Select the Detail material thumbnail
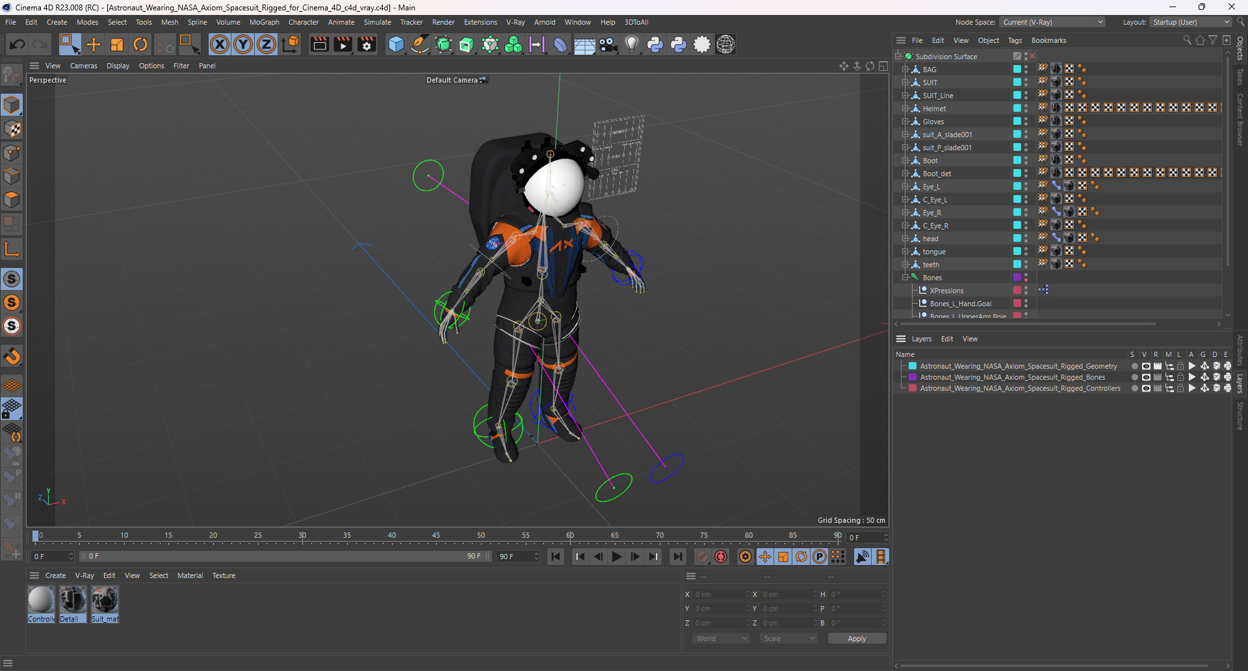Screen dimensions: 1248x671 pyautogui.click(x=73, y=600)
